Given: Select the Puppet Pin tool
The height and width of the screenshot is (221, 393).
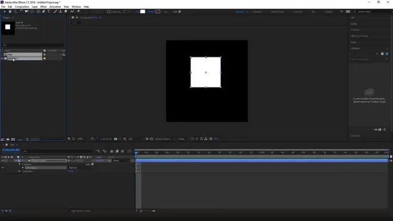Looking at the screenshot, I should coord(79,11).
